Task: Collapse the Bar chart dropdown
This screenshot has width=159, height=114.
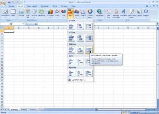Action: 70,13
